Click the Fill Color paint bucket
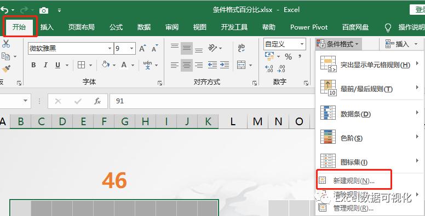425x216 pixels. coord(106,65)
